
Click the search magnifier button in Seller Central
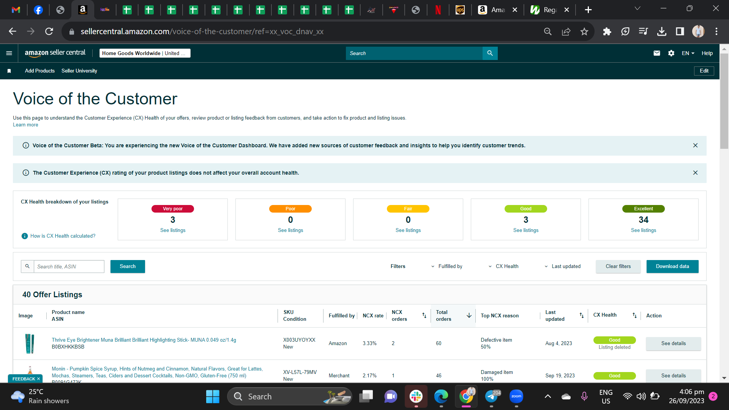(490, 53)
